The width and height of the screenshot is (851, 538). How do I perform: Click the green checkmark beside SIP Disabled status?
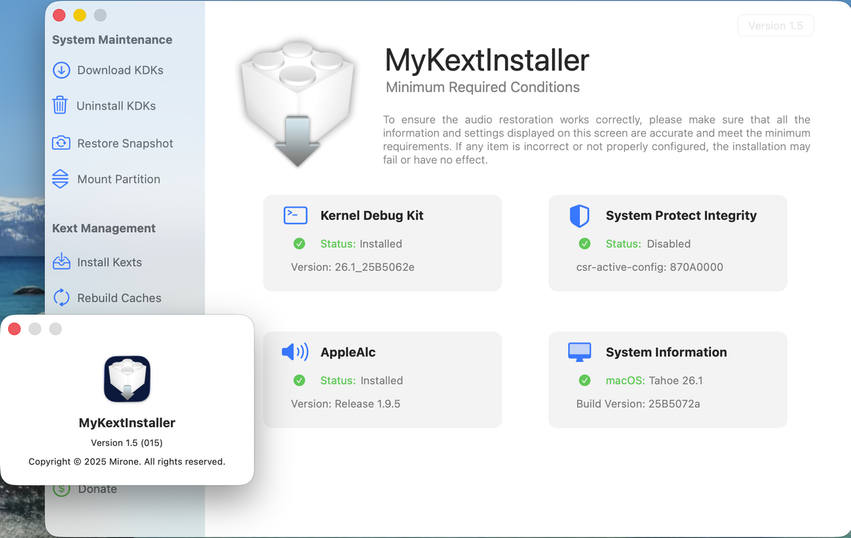584,243
